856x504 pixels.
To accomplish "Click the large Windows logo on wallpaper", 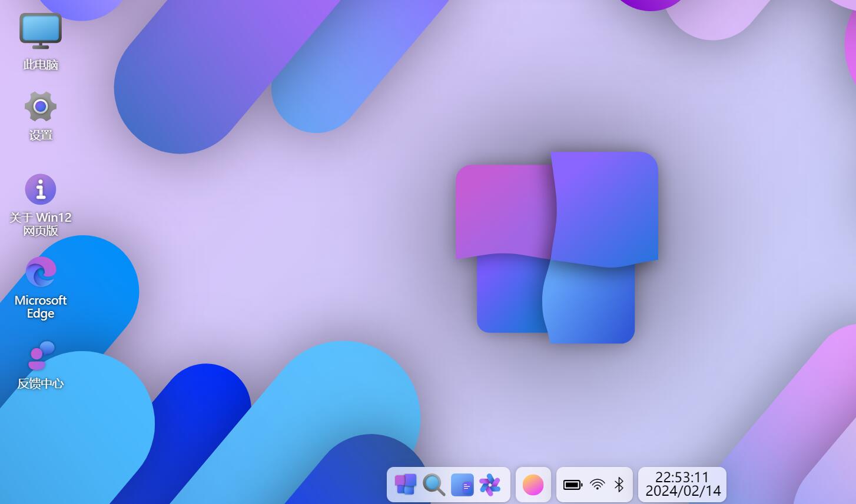I will coord(556,248).
